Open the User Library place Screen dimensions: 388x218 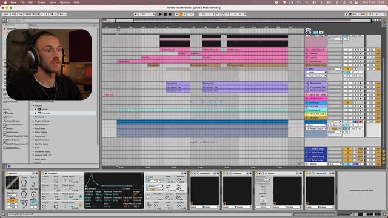point(13,121)
